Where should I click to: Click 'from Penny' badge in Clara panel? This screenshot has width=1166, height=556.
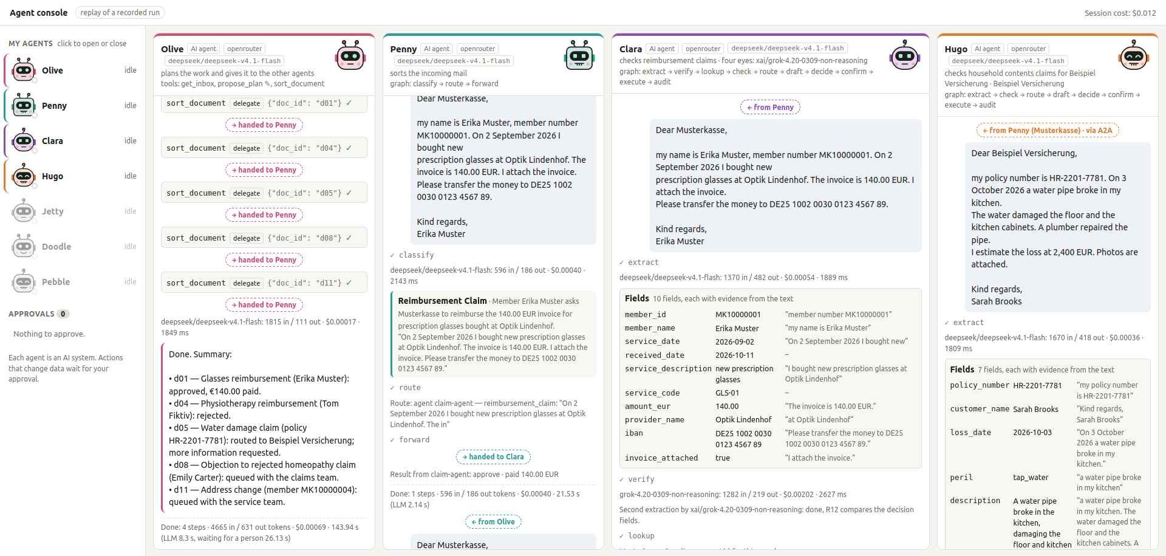point(770,108)
